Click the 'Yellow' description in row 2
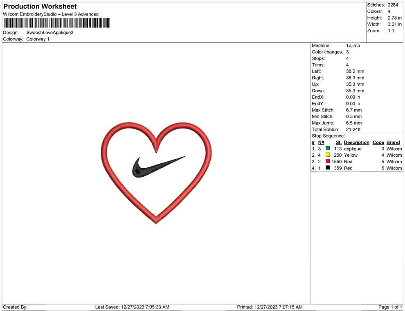This screenshot has height=311, width=405. 351,155
